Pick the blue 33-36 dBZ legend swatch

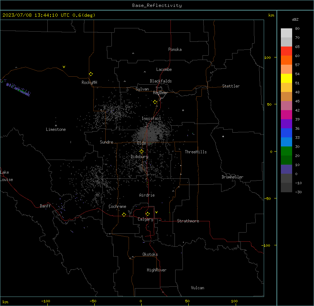click(x=286, y=133)
